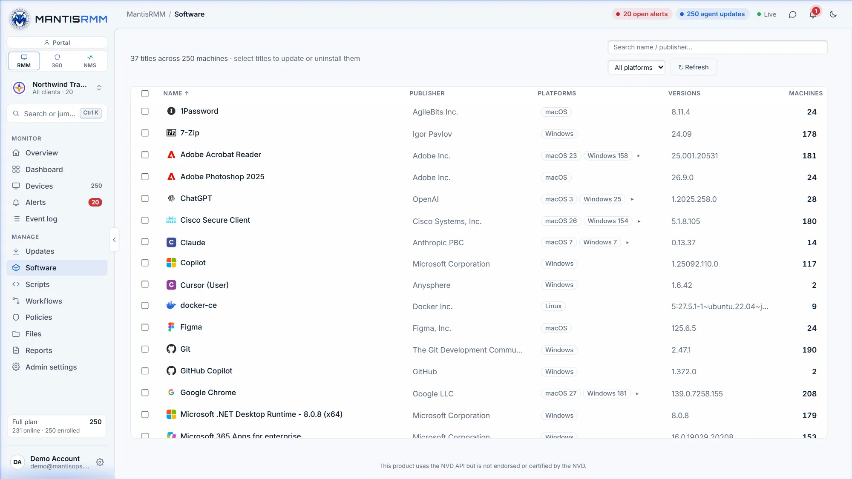Click the ChatGPT app icon

(171, 198)
